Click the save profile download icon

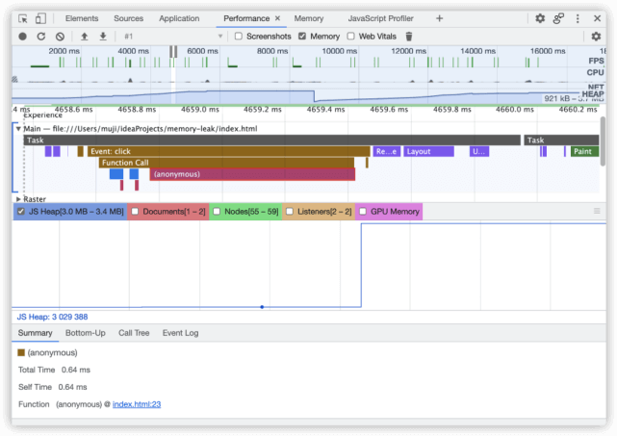pos(103,37)
